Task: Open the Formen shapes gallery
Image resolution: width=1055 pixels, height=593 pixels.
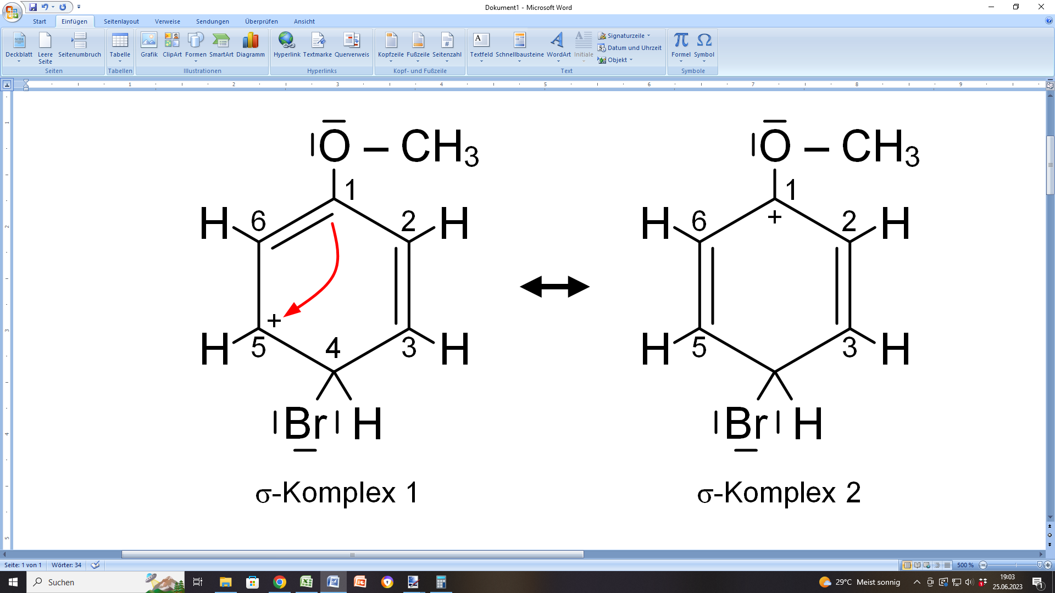Action: [x=196, y=47]
